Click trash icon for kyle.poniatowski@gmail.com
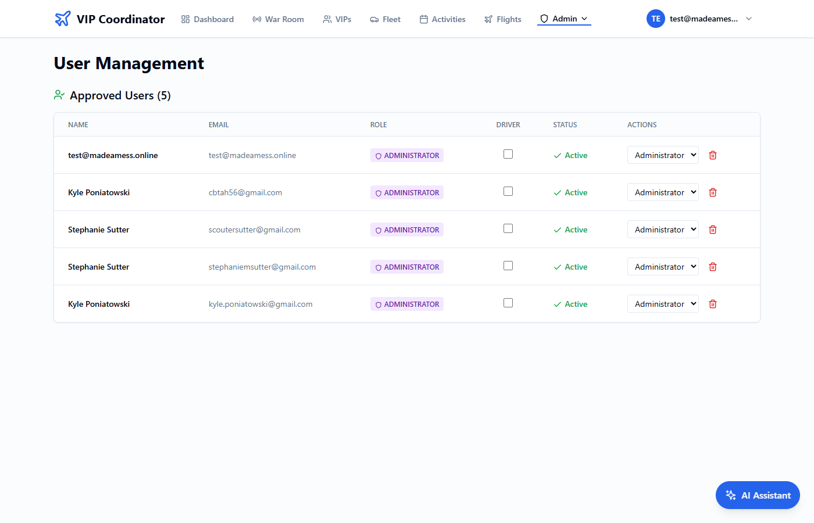 click(x=713, y=304)
